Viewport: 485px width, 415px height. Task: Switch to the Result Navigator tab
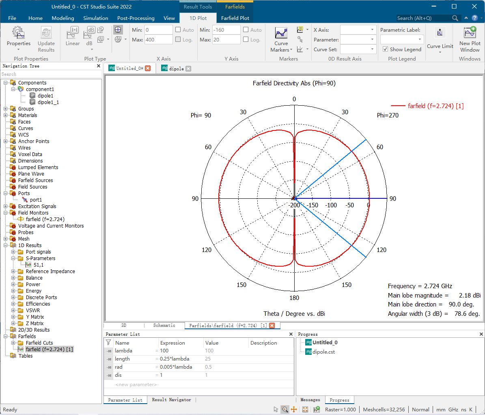tap(171, 400)
